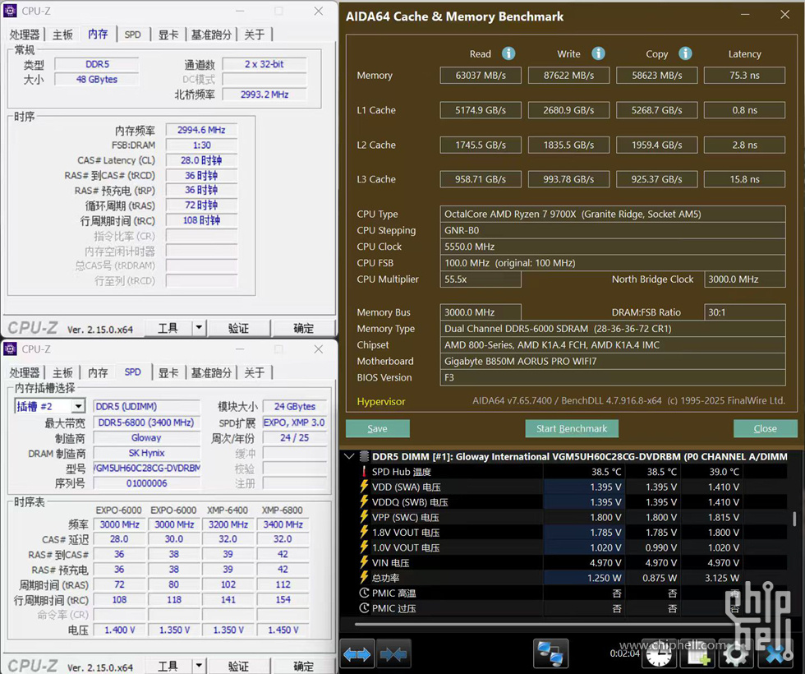This screenshot has height=674, width=805.
Task: Click the lightning icon for VIN 电压
Action: pyautogui.click(x=365, y=562)
